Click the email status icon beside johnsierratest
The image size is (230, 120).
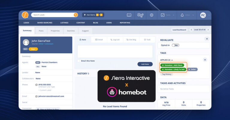click(x=36, y=96)
